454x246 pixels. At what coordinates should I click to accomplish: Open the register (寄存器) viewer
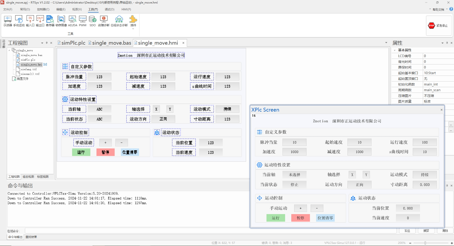pyautogui.click(x=50, y=21)
